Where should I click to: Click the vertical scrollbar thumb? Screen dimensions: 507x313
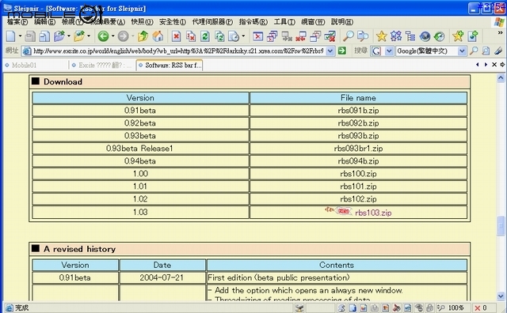tap(501, 225)
